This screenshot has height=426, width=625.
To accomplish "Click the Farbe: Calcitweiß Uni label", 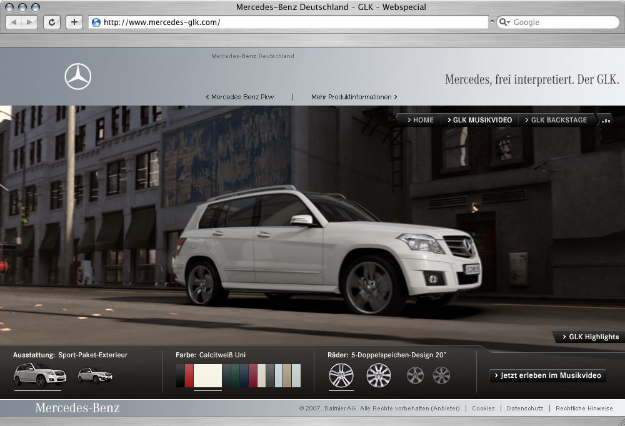I will click(211, 355).
